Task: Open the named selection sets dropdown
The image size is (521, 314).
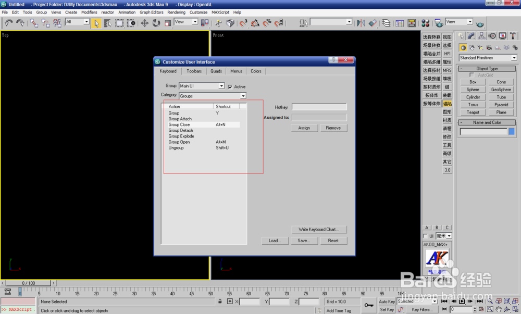Action: [x=331, y=21]
